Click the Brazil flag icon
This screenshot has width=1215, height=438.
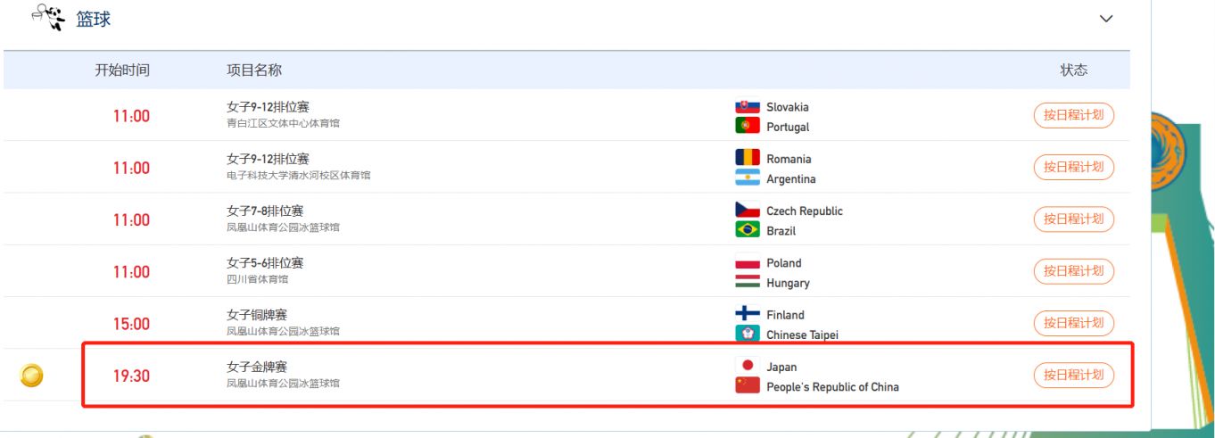748,230
